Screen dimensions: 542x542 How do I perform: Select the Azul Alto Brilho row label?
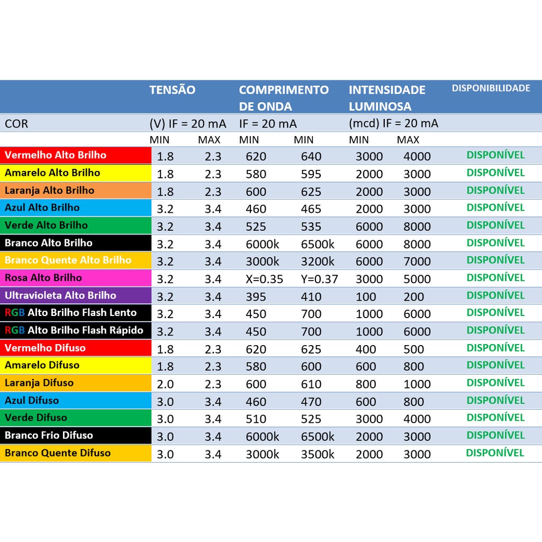tap(42, 207)
